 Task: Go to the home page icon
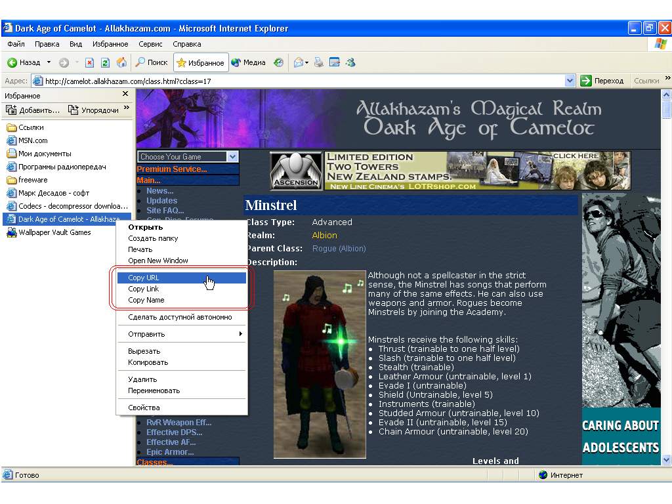(x=121, y=62)
